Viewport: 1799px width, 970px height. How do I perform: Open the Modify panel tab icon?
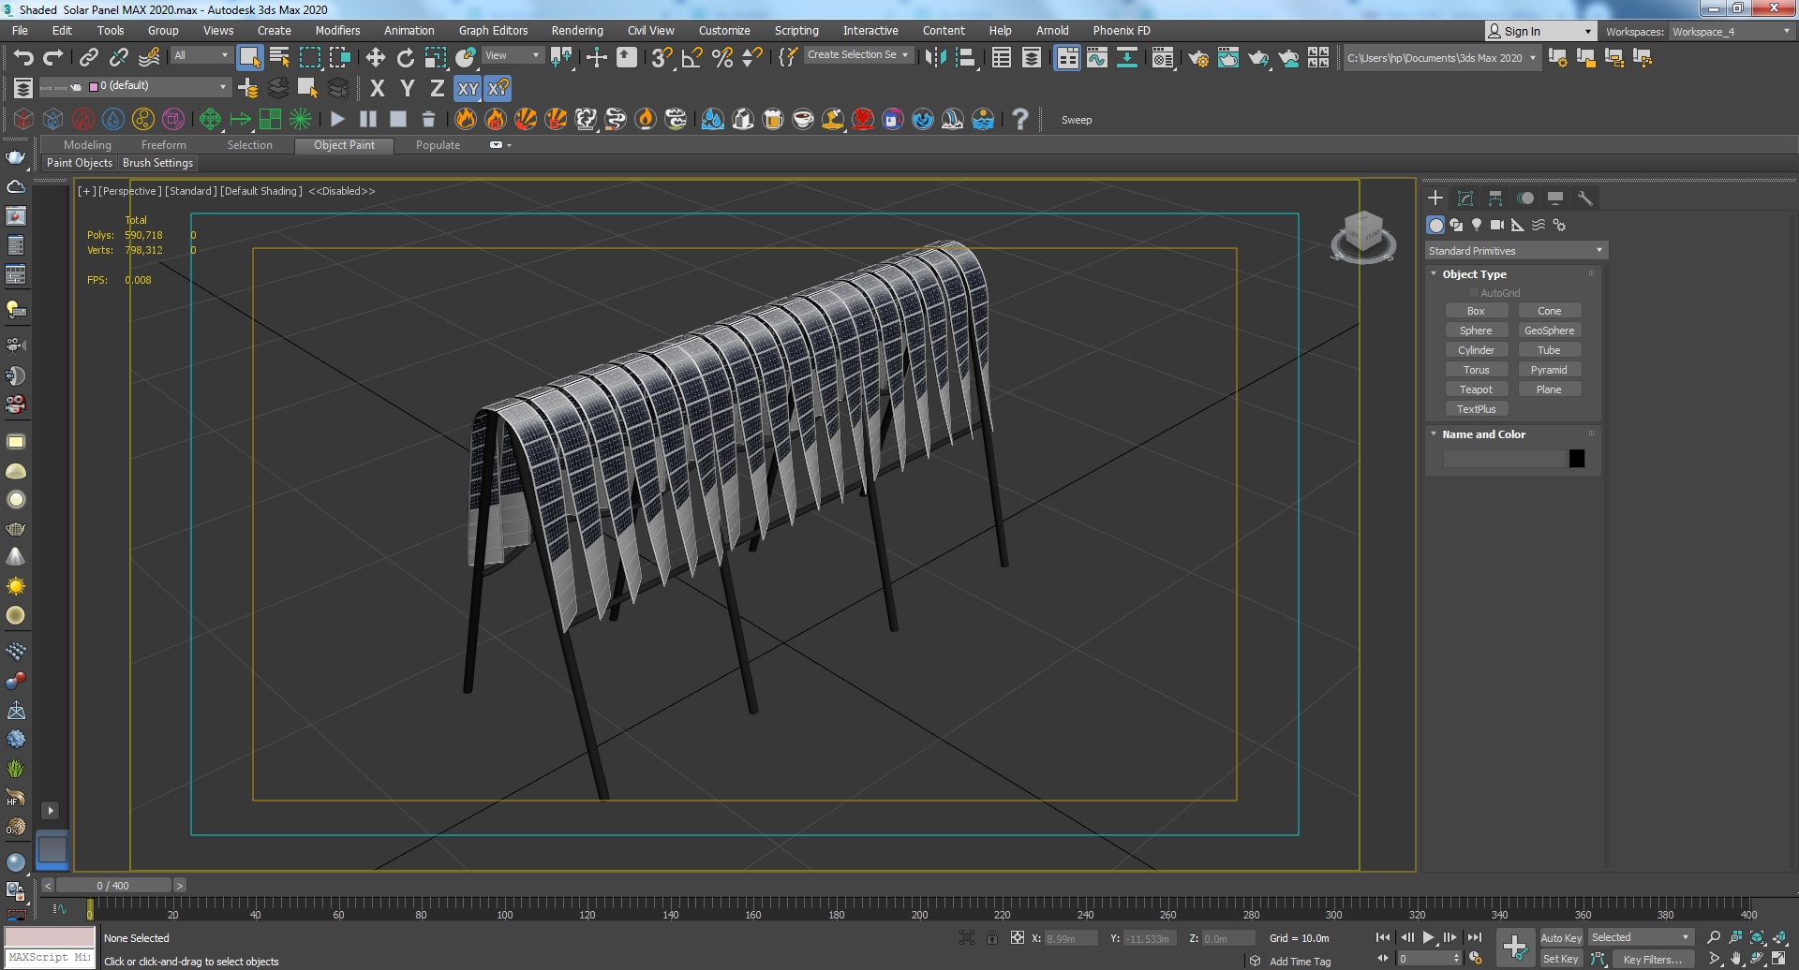click(x=1465, y=198)
